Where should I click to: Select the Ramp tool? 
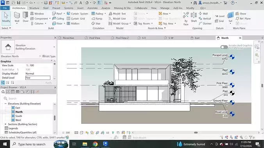[97, 18]
